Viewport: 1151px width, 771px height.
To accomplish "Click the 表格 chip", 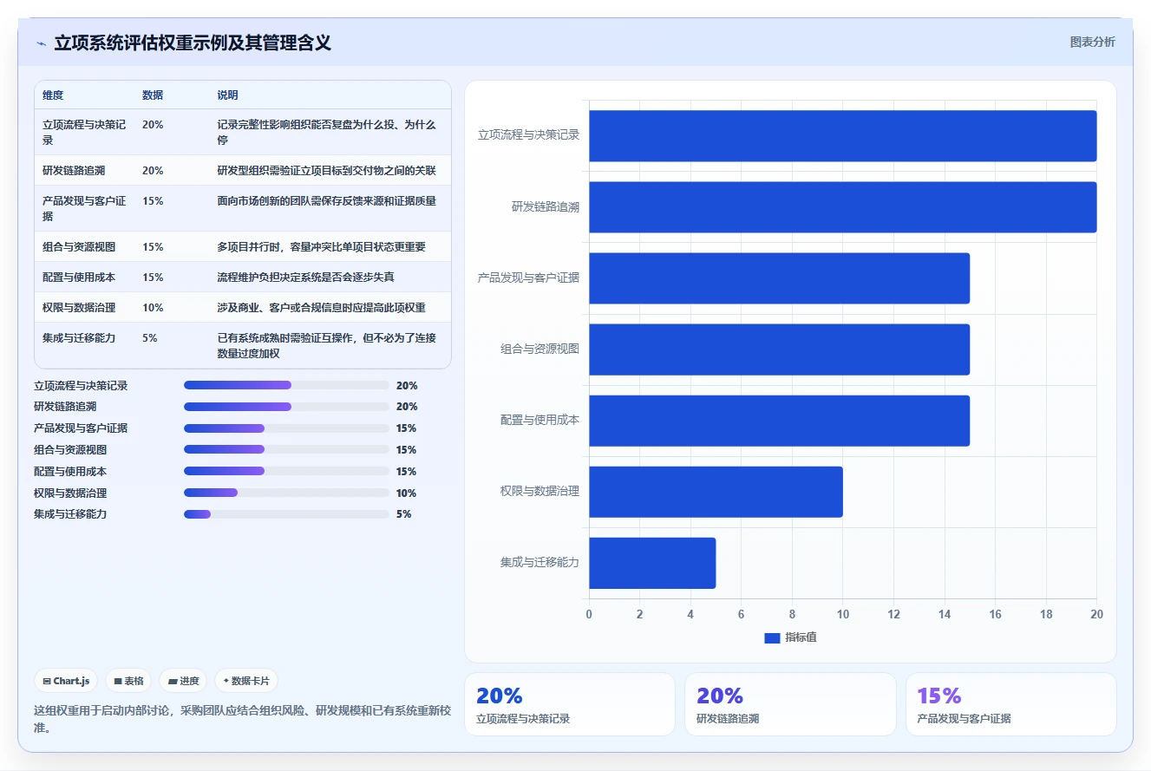I will (128, 681).
